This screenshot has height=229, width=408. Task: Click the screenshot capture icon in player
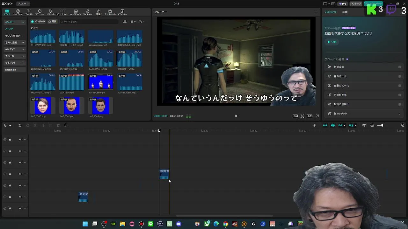pos(302,116)
